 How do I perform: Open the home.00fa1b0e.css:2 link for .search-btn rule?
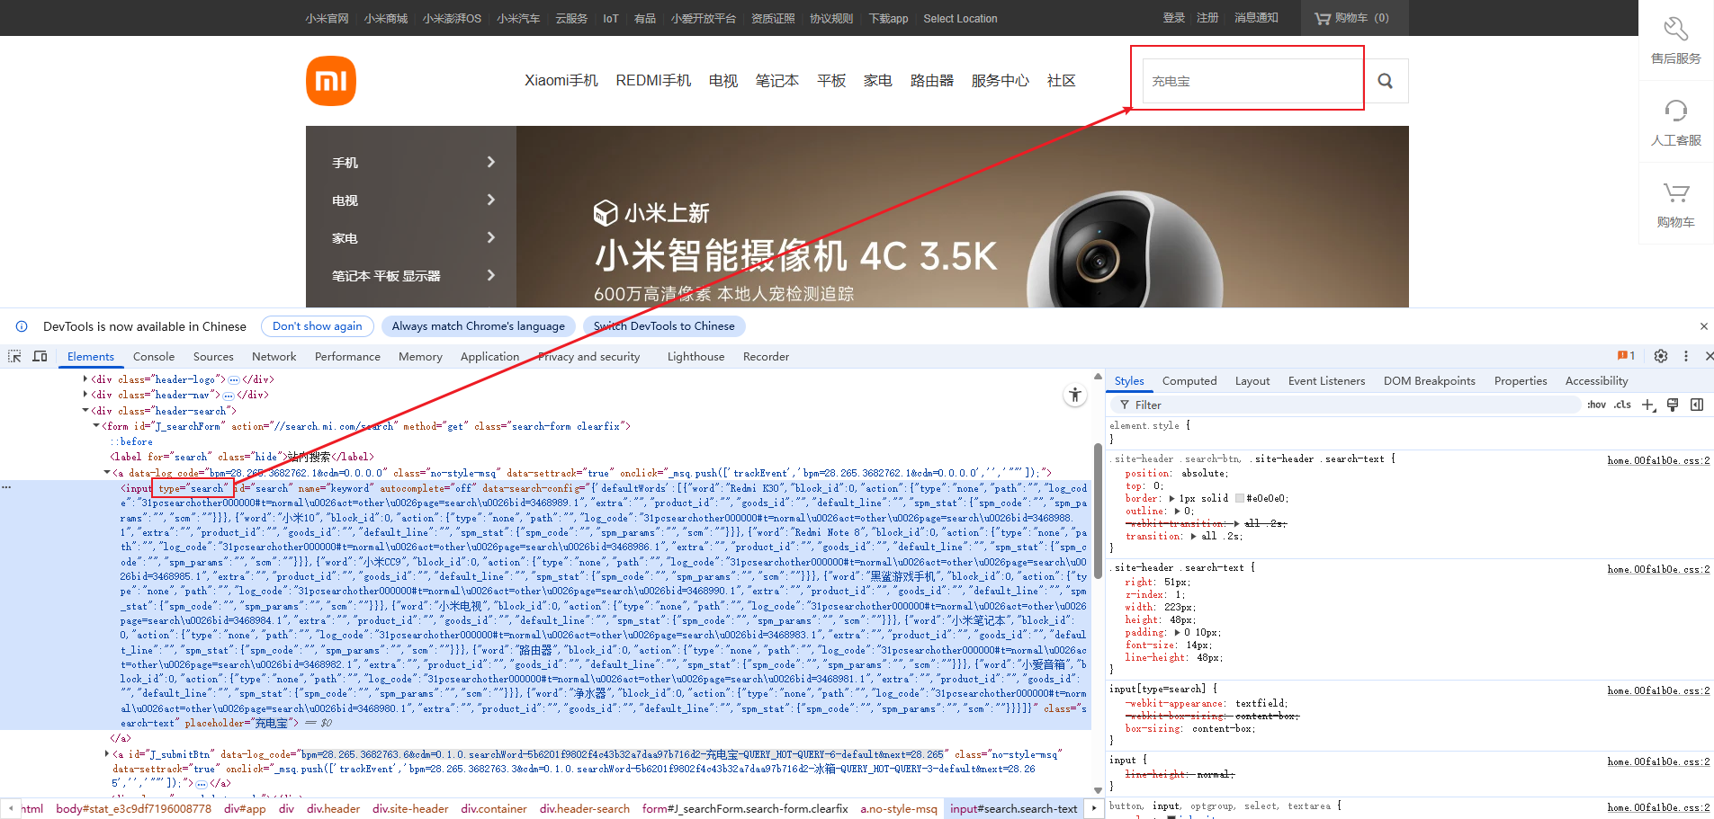pyautogui.click(x=1658, y=460)
